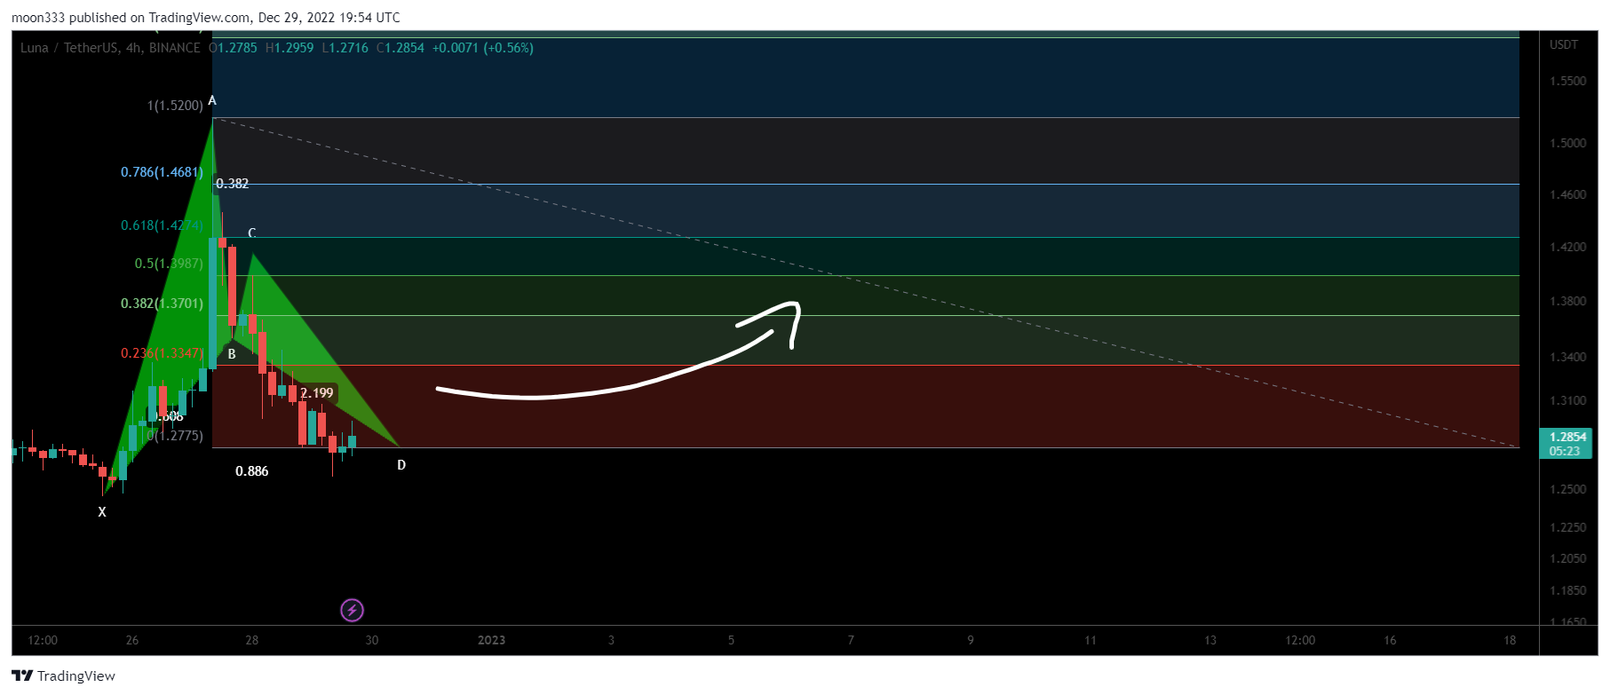The image size is (1610, 695).
Task: Click the date 13 on time axis
Action: point(1210,640)
